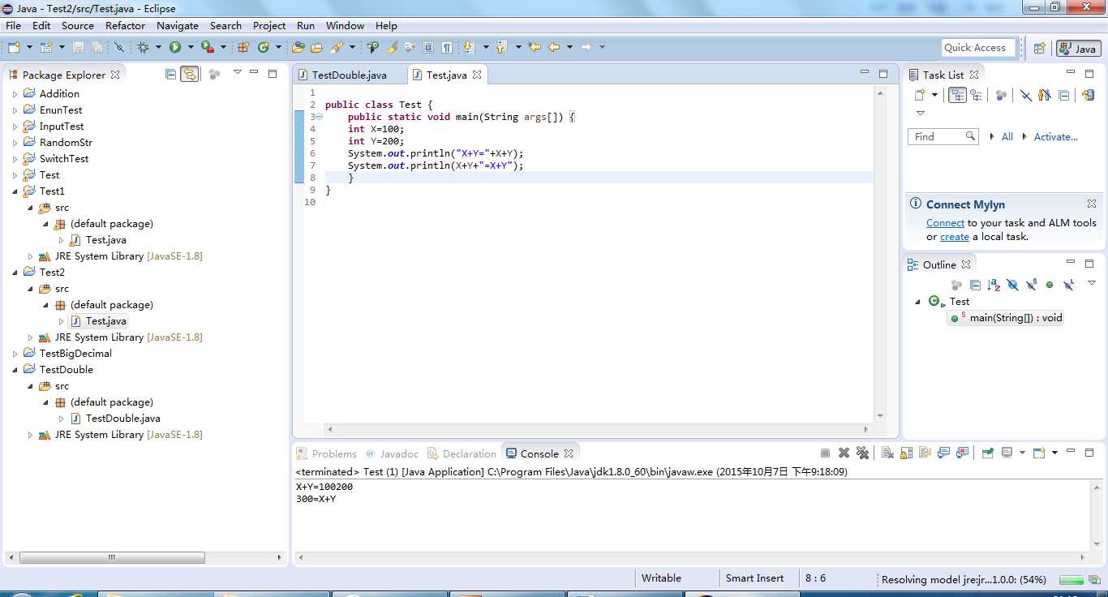Click the Debug bug icon

[x=143, y=47]
